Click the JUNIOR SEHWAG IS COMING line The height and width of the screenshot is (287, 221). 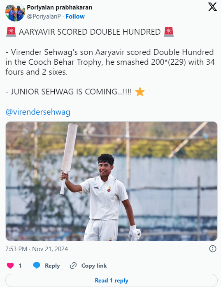(x=71, y=92)
